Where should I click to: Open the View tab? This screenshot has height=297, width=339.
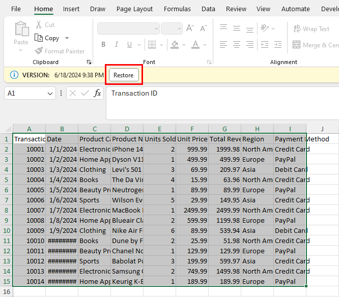click(x=263, y=9)
